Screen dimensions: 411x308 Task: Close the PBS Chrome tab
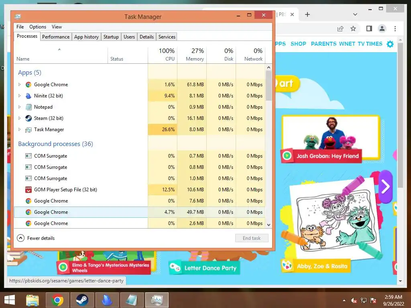292,14
